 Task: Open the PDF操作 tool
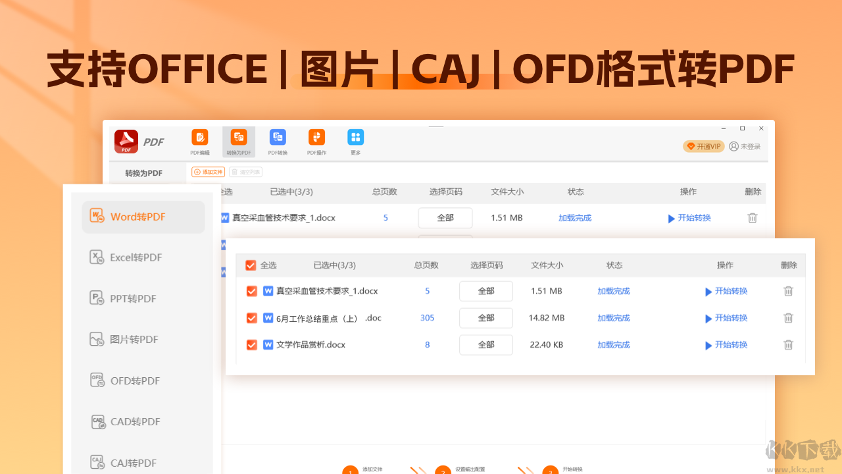[x=316, y=141]
